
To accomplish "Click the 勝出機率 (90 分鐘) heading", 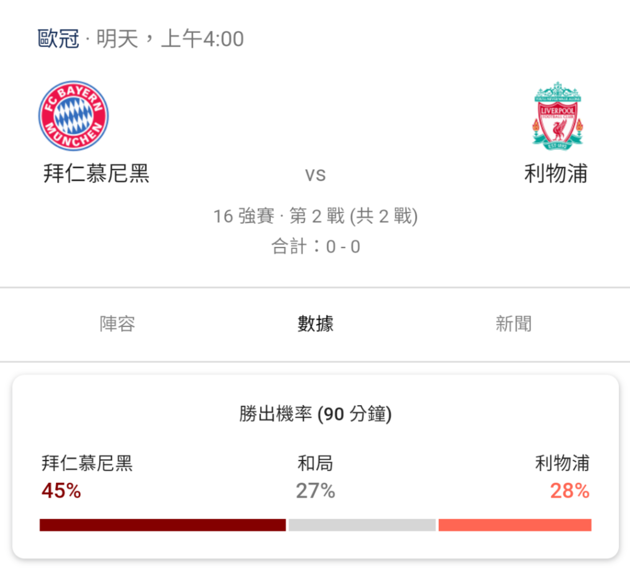I will [x=315, y=414].
